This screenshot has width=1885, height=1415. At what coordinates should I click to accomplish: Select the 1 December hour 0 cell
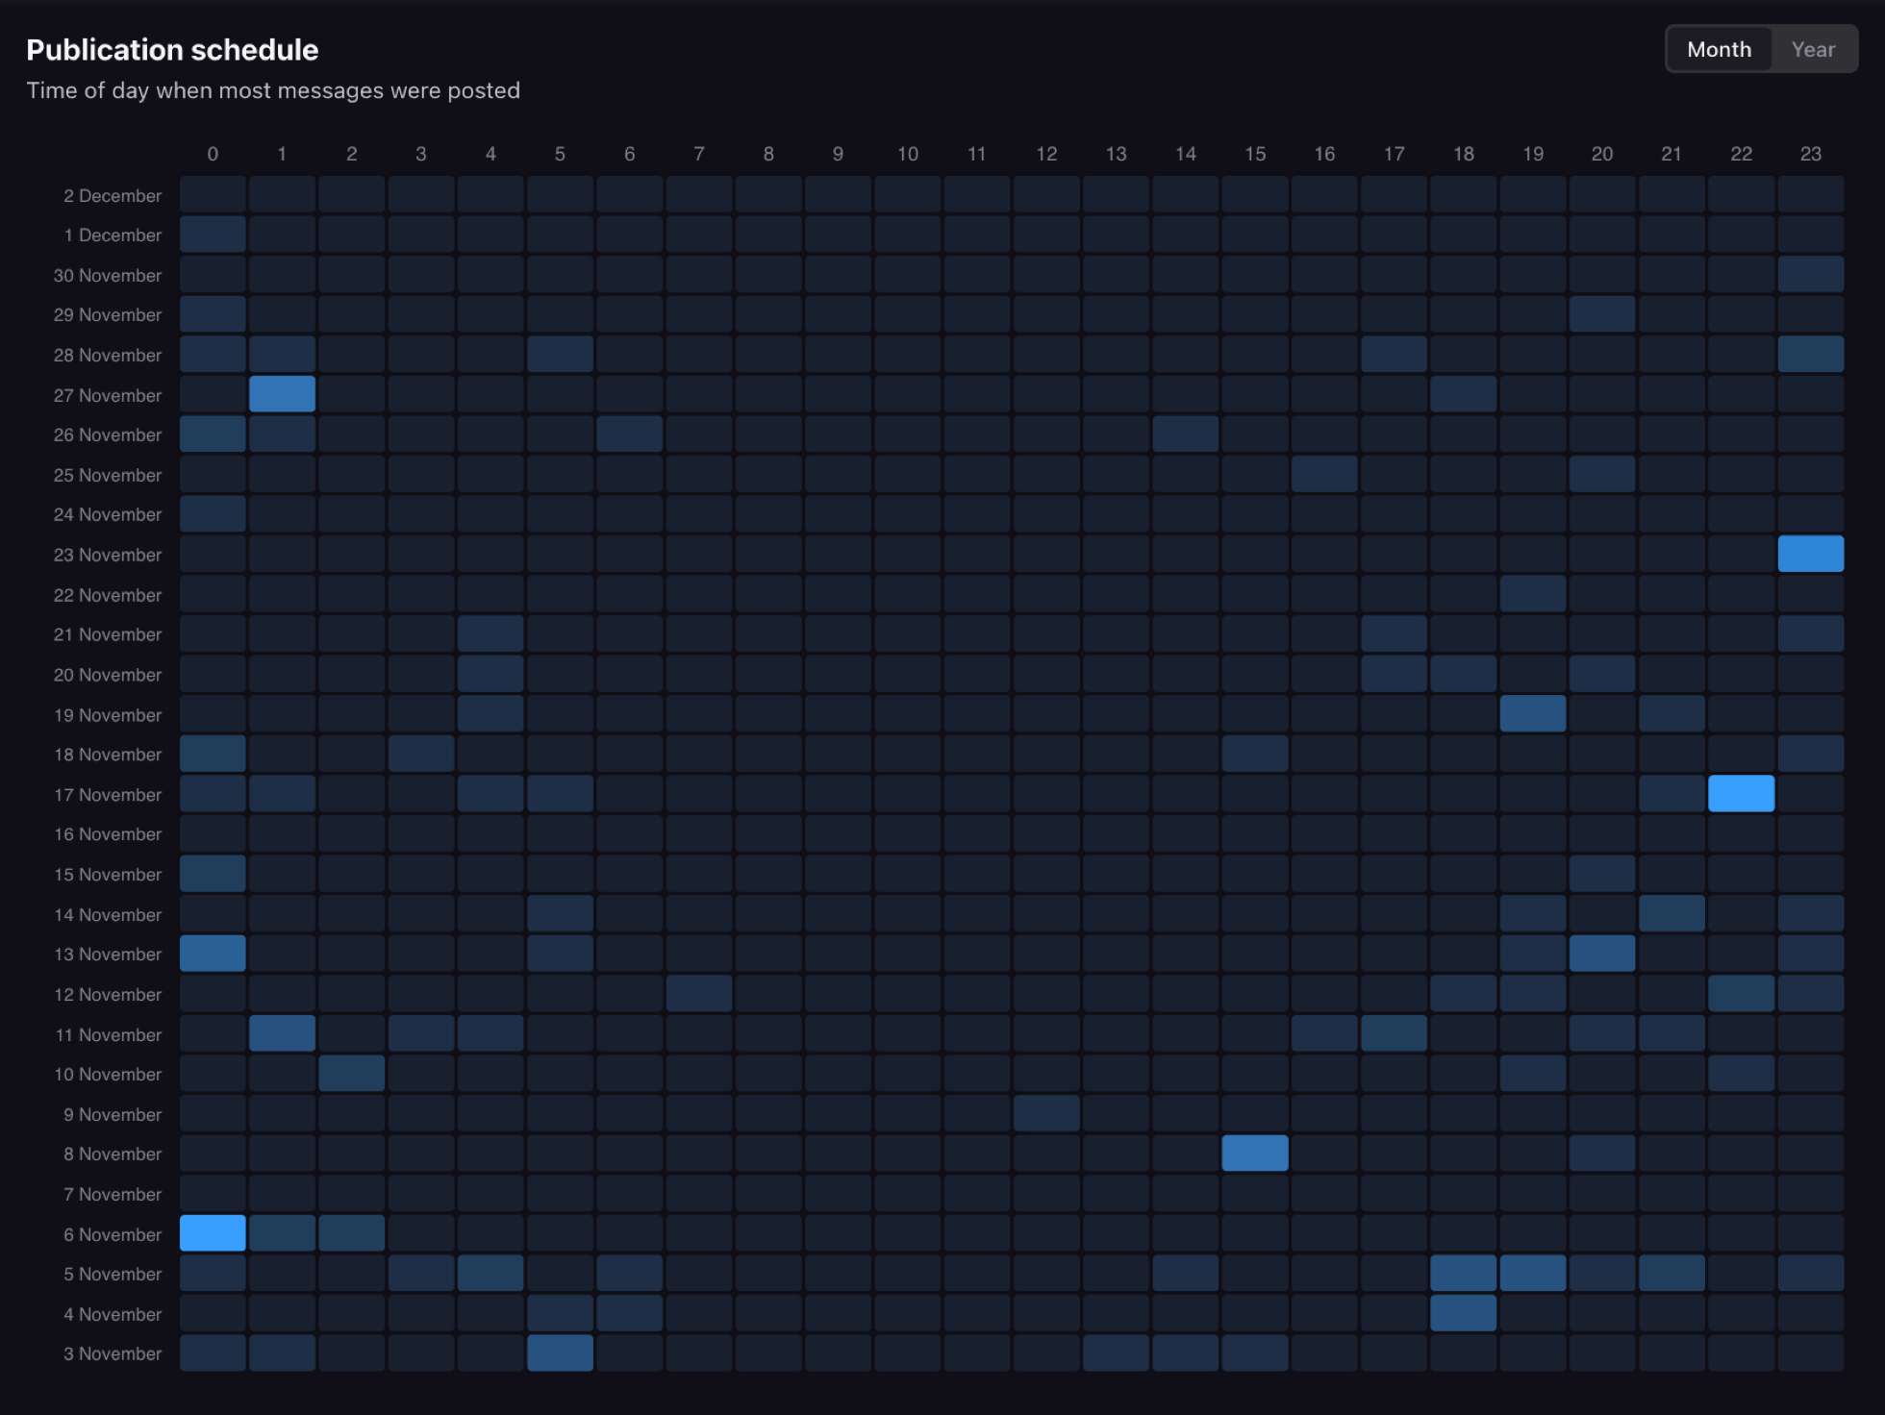tap(213, 234)
